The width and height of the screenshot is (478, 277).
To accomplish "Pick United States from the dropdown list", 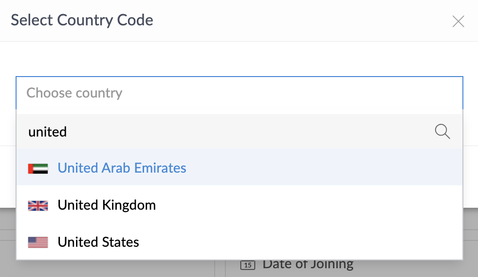I will [98, 242].
